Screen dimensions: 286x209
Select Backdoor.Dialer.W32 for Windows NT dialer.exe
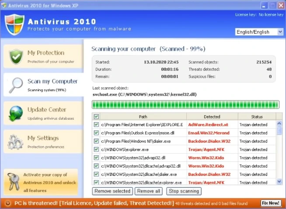209,141
